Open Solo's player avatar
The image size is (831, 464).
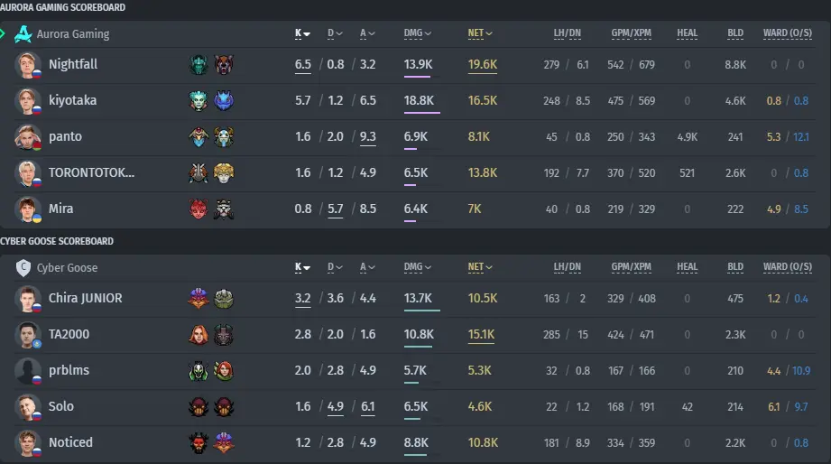pyautogui.click(x=28, y=407)
